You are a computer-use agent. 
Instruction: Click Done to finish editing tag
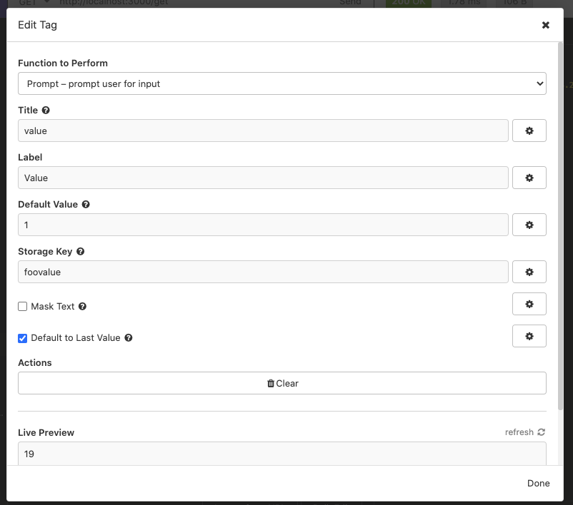(538, 483)
